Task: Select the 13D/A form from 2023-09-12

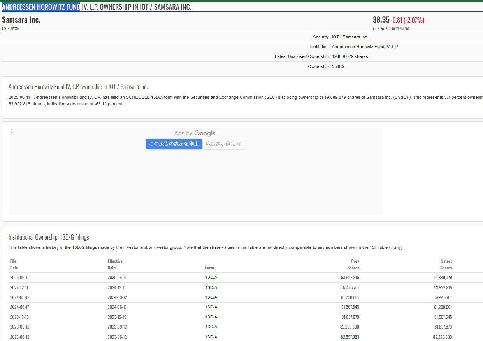Action: pos(211,327)
